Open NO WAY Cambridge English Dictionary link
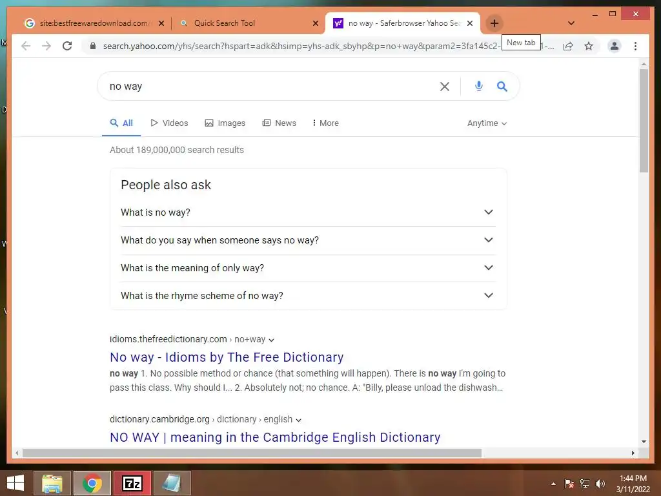 275,437
